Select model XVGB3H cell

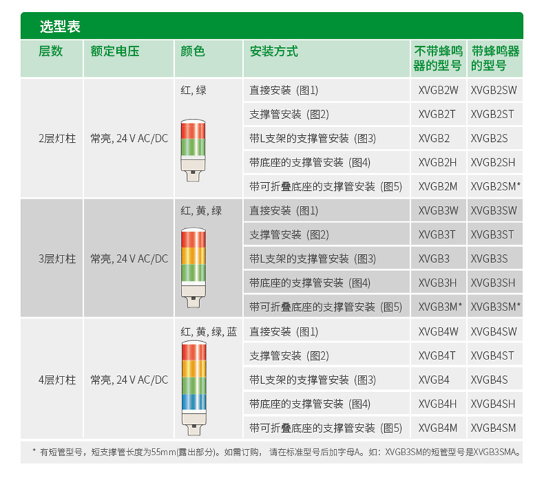[437, 283]
